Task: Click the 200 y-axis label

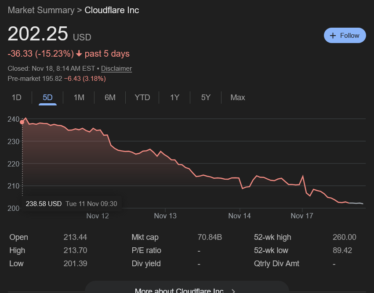Action: tap(13, 208)
